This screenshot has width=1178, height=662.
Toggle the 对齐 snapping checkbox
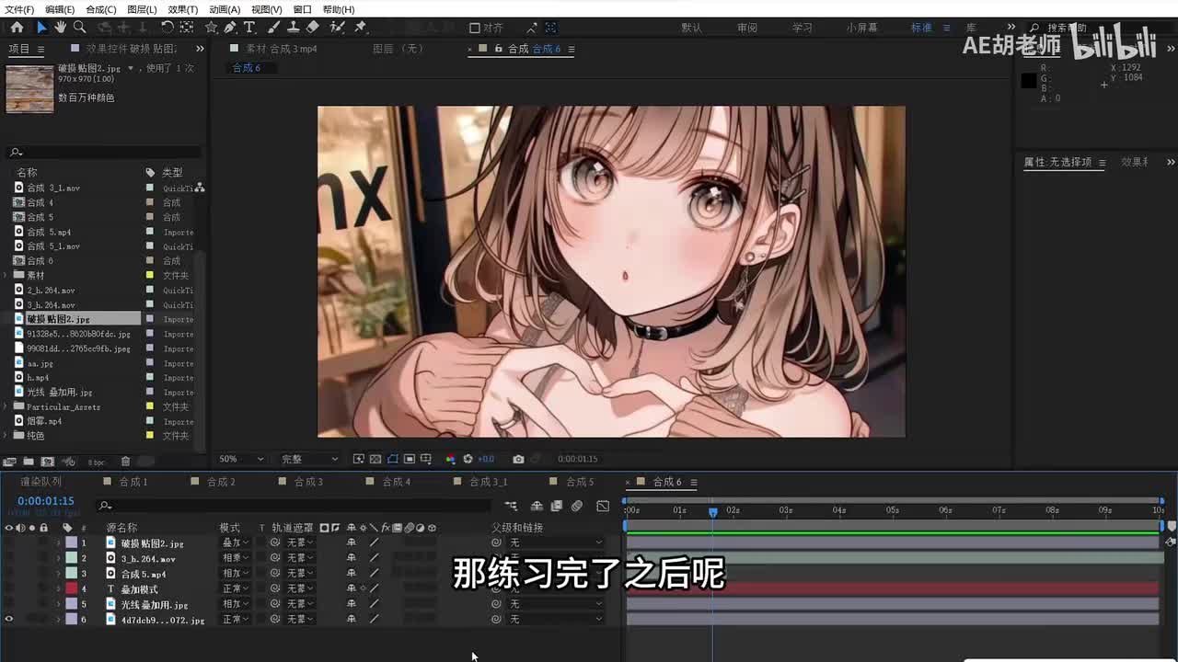click(x=475, y=28)
